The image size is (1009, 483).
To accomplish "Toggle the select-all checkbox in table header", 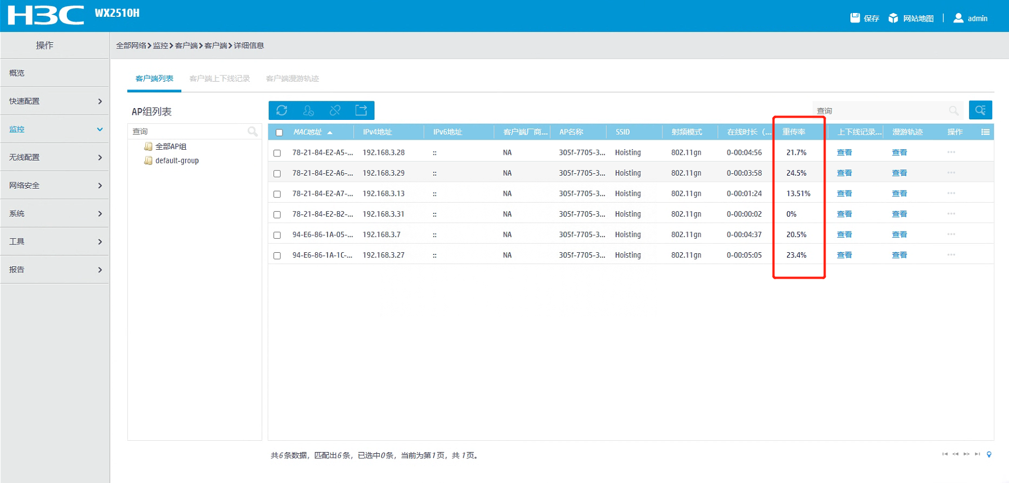I will 279,133.
